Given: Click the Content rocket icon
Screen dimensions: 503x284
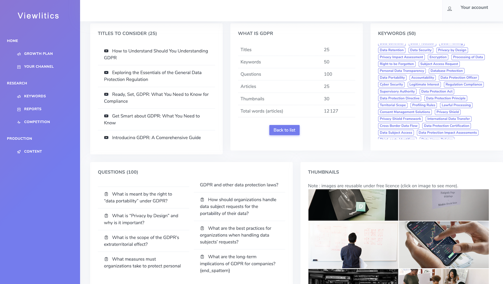Looking at the screenshot, I should (19, 152).
